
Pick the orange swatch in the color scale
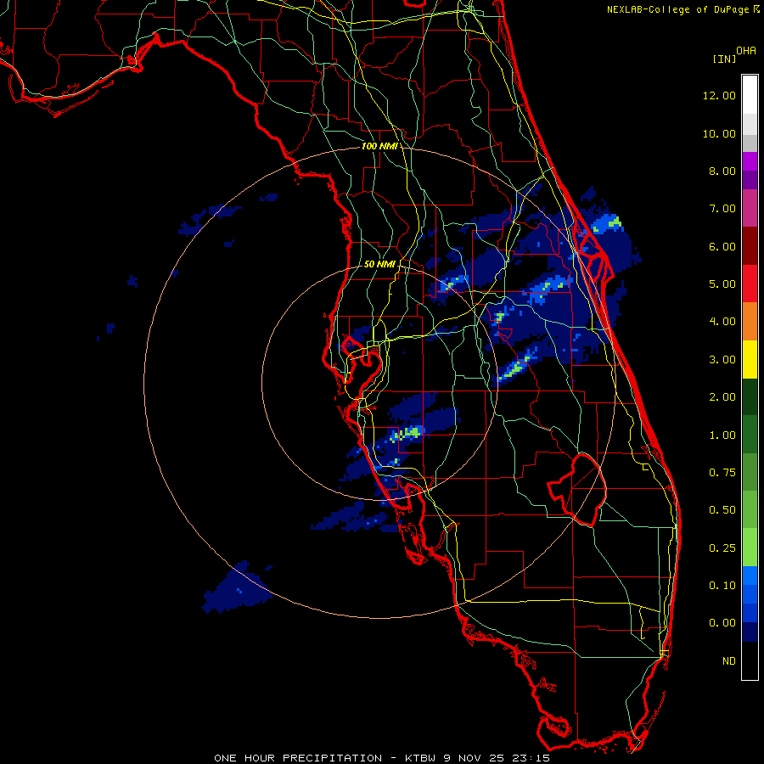[750, 322]
